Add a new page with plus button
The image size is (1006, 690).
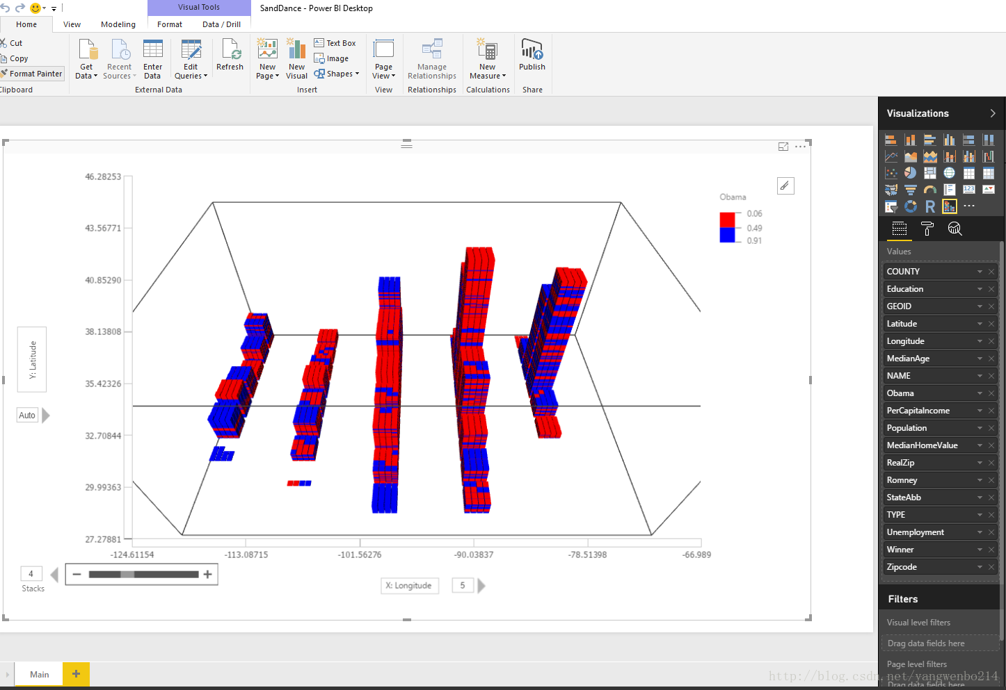(76, 674)
